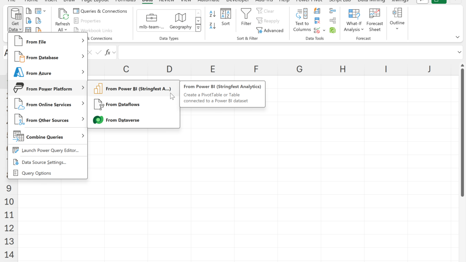Viewport: 466px width, 262px height.
Task: Create a Forecast Sheet
Action: [x=375, y=20]
